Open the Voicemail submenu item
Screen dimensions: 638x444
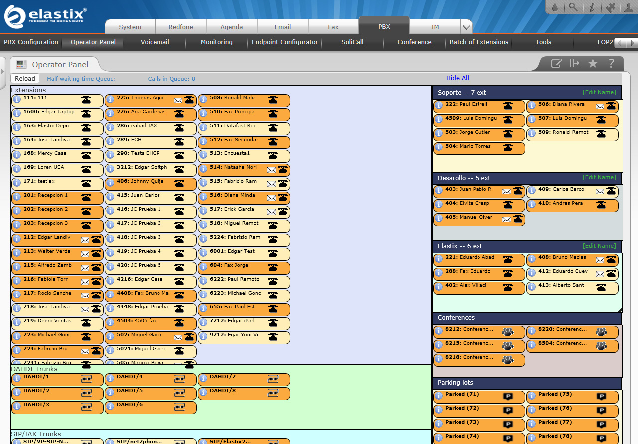pyautogui.click(x=155, y=42)
